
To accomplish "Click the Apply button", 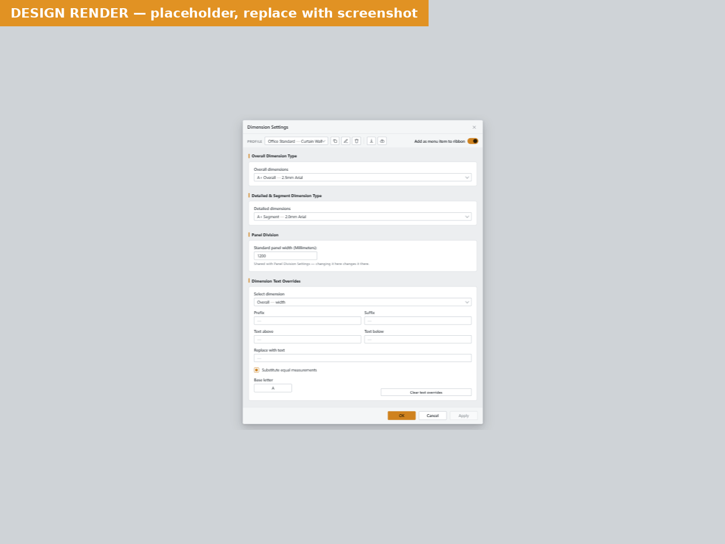I will coord(464,415).
